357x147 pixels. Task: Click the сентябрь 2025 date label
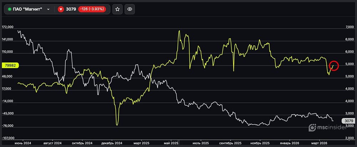tap(231, 143)
